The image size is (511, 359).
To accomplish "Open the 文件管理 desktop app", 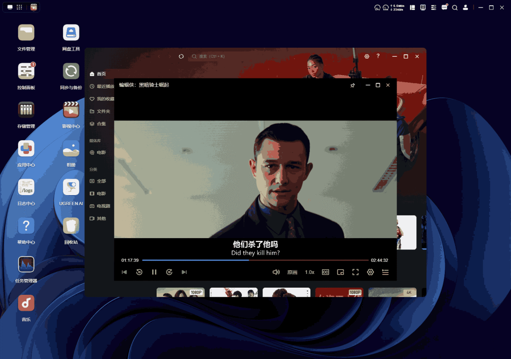I will (26, 33).
